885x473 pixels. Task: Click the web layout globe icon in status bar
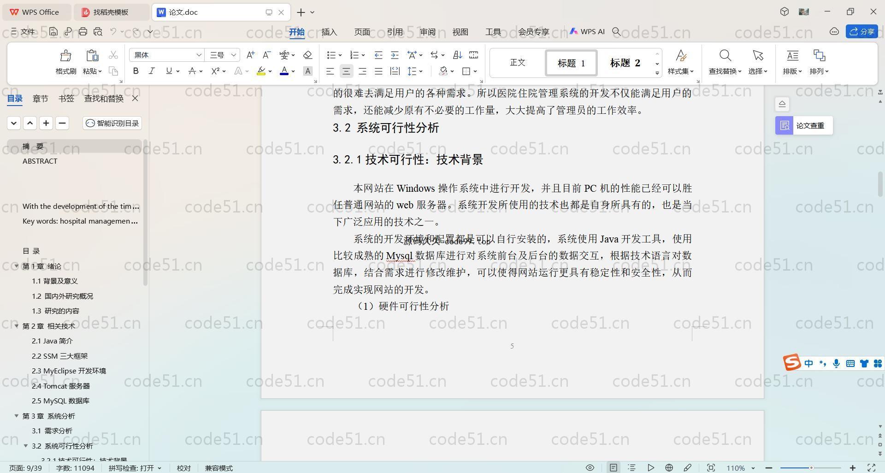click(x=669, y=467)
